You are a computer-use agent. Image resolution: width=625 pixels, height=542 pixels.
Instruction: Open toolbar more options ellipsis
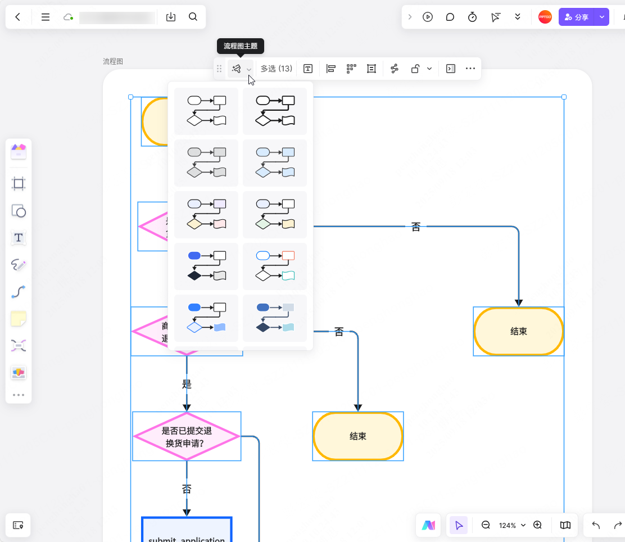pyautogui.click(x=470, y=69)
